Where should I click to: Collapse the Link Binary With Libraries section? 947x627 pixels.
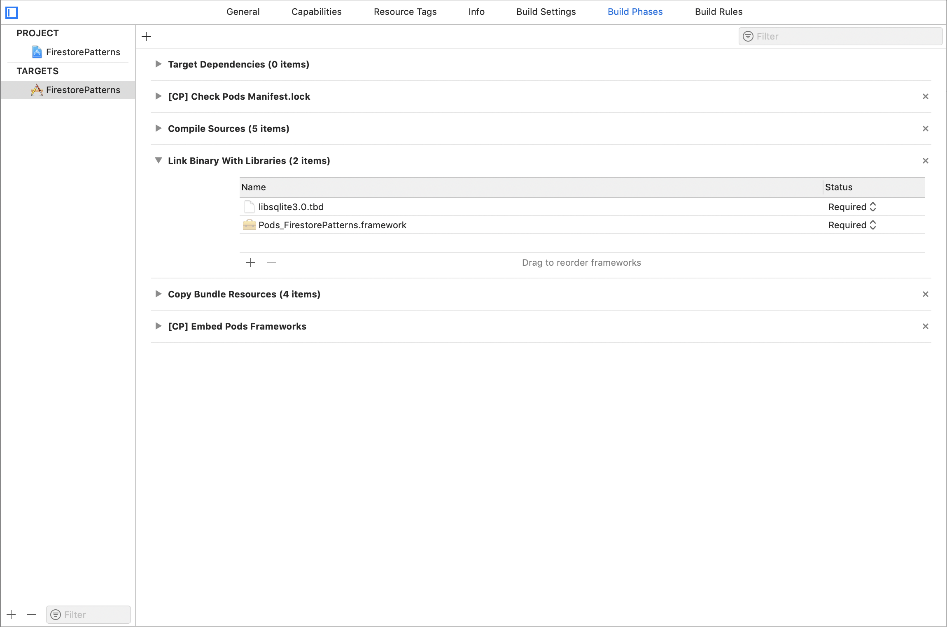(159, 160)
